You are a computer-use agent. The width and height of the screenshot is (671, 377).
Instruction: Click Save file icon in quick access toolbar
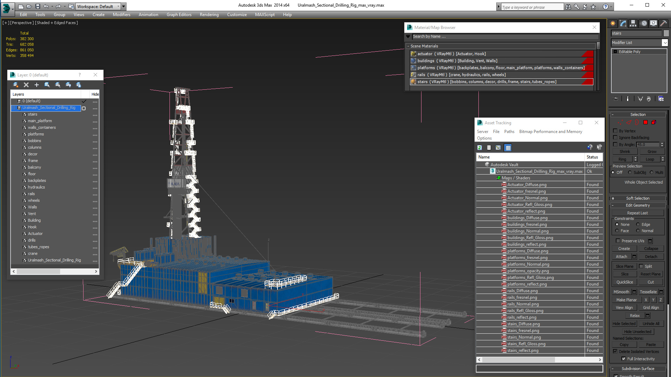[x=37, y=6]
